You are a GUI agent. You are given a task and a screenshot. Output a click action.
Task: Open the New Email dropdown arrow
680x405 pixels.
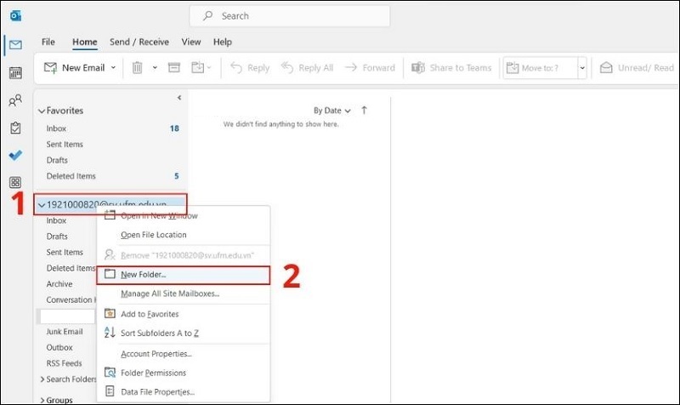pos(113,68)
